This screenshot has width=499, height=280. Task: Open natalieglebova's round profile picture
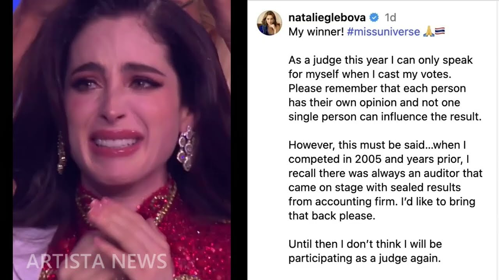(x=269, y=23)
